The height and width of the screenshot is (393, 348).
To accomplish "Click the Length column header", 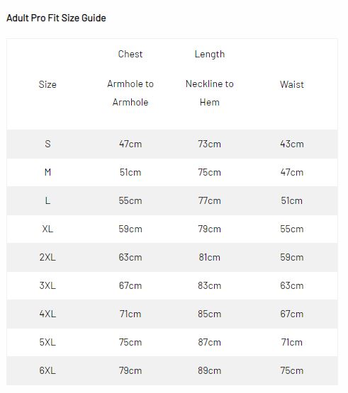I will click(x=210, y=54).
